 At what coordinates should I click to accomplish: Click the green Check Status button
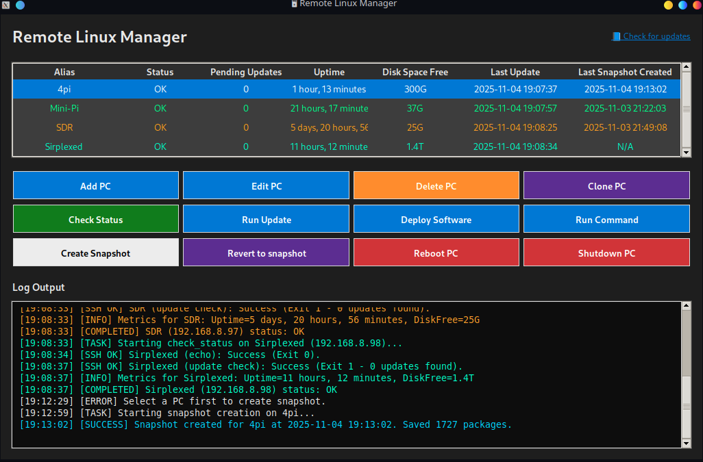tap(95, 220)
